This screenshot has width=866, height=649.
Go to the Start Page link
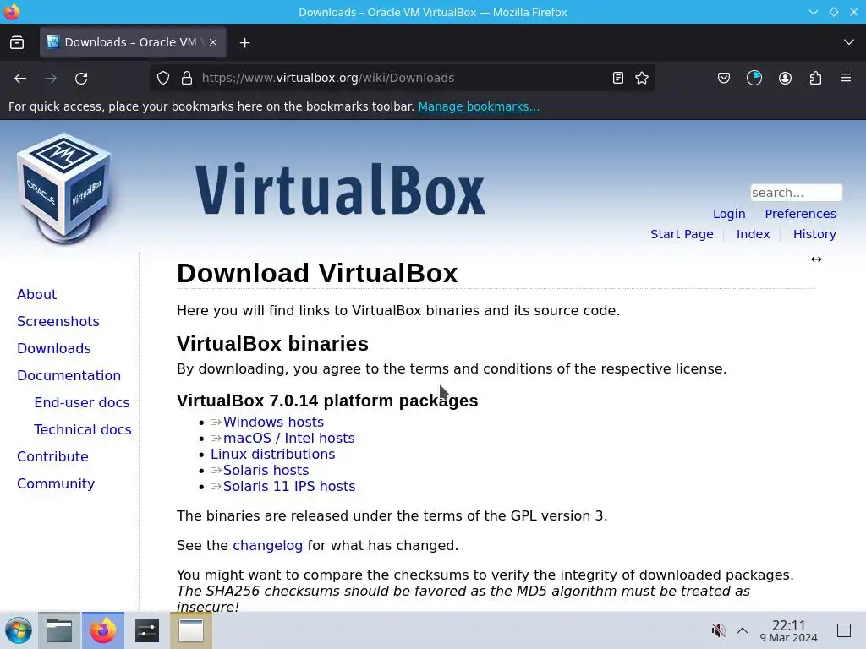[x=682, y=234]
